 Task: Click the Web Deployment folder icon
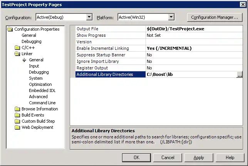pyautogui.click(x=17, y=127)
